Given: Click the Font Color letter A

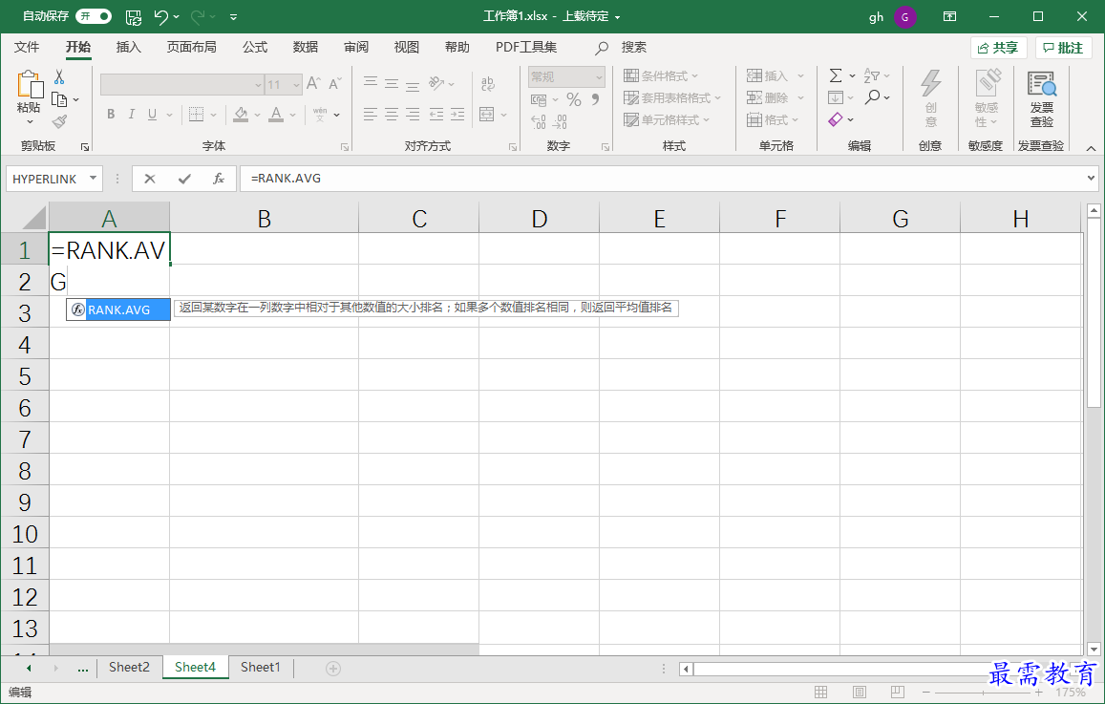Looking at the screenshot, I should [276, 115].
